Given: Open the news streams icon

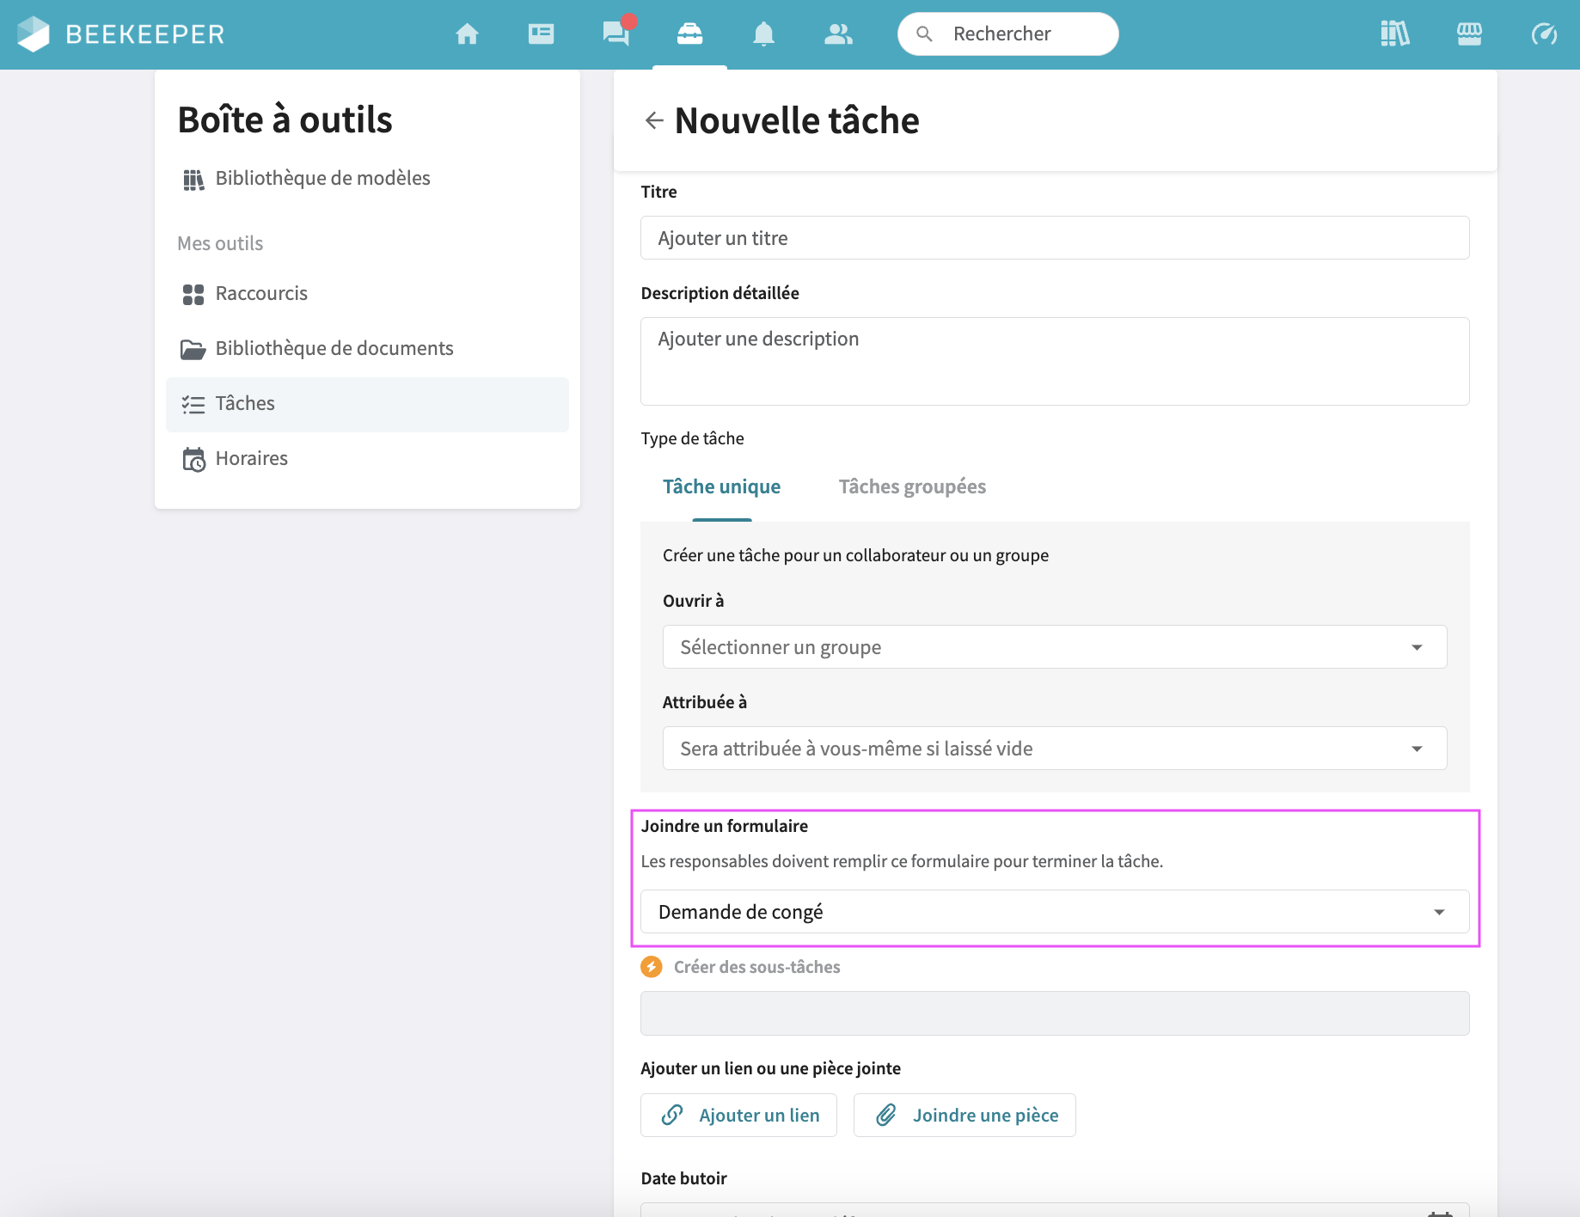Looking at the screenshot, I should coord(541,34).
